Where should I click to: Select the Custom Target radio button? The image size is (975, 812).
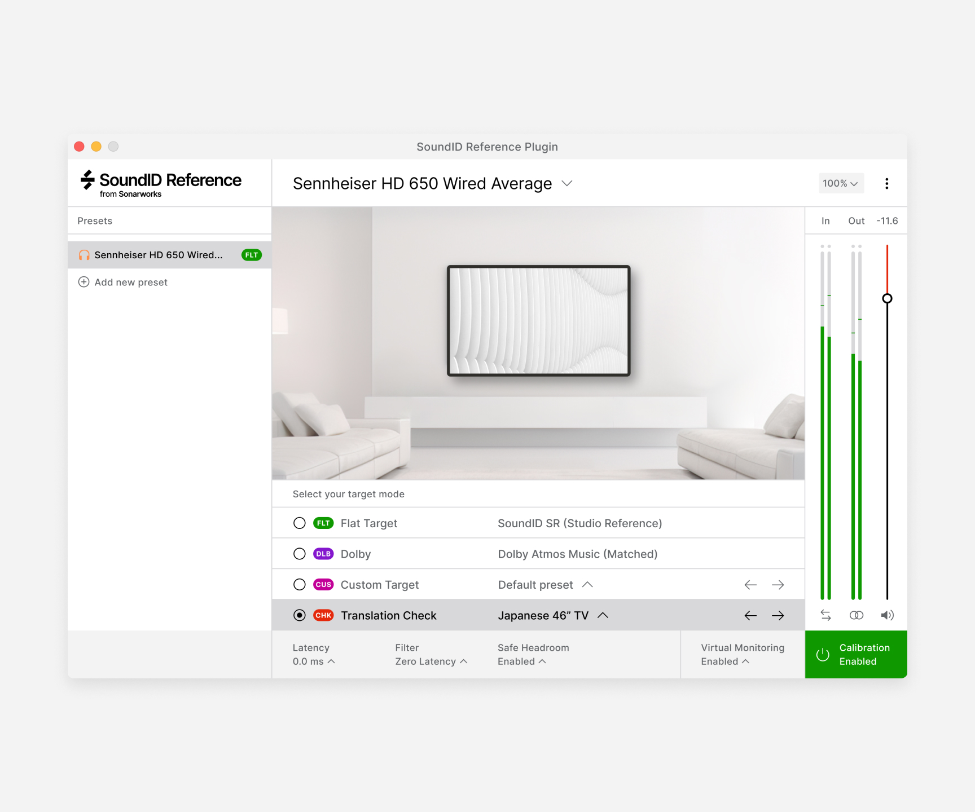click(x=300, y=584)
